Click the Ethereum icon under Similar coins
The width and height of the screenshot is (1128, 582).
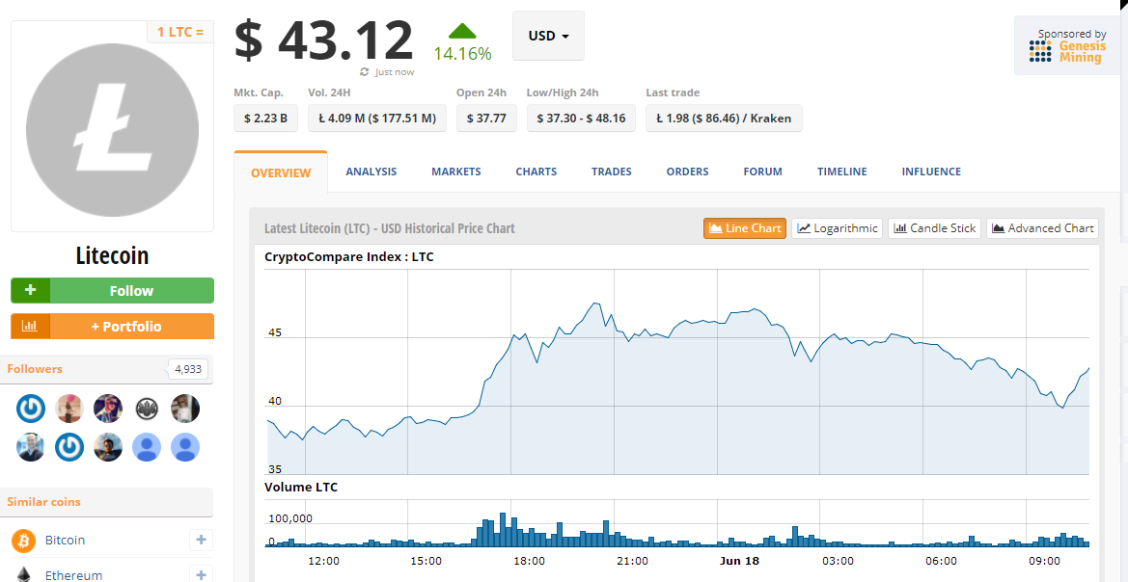[x=24, y=574]
